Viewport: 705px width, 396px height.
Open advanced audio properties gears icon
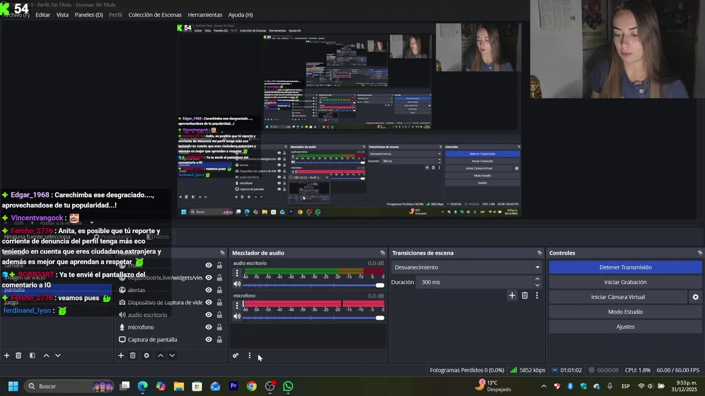(236, 355)
